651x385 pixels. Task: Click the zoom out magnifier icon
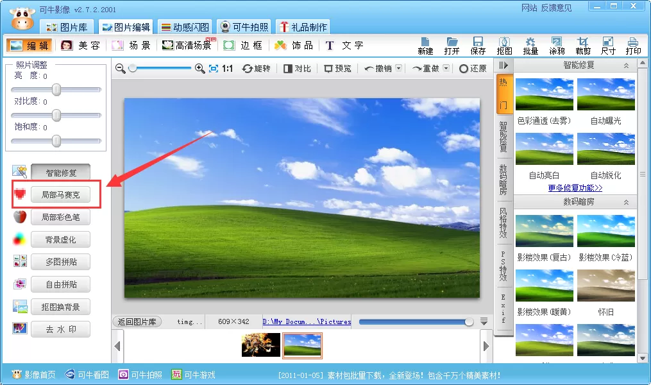coord(121,69)
